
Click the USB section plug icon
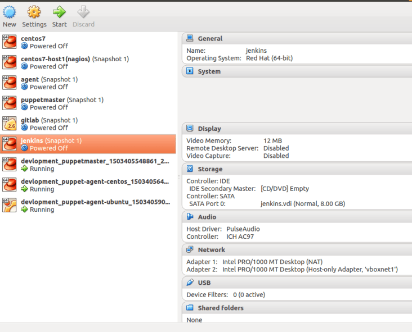(x=190, y=283)
